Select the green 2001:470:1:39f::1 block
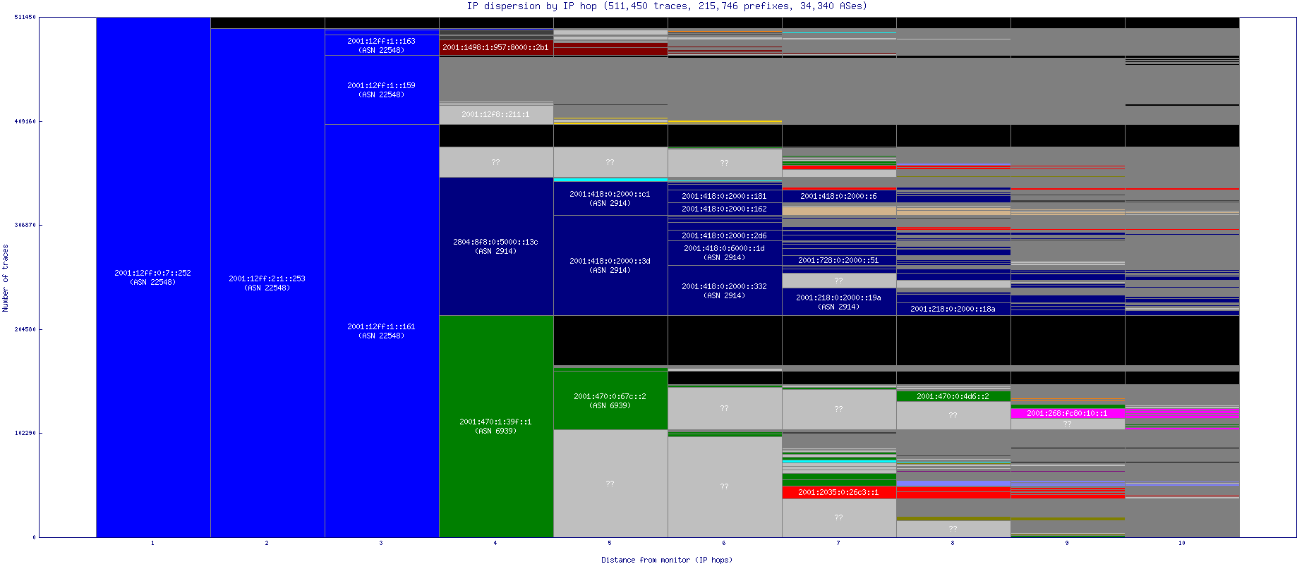 coord(496,426)
